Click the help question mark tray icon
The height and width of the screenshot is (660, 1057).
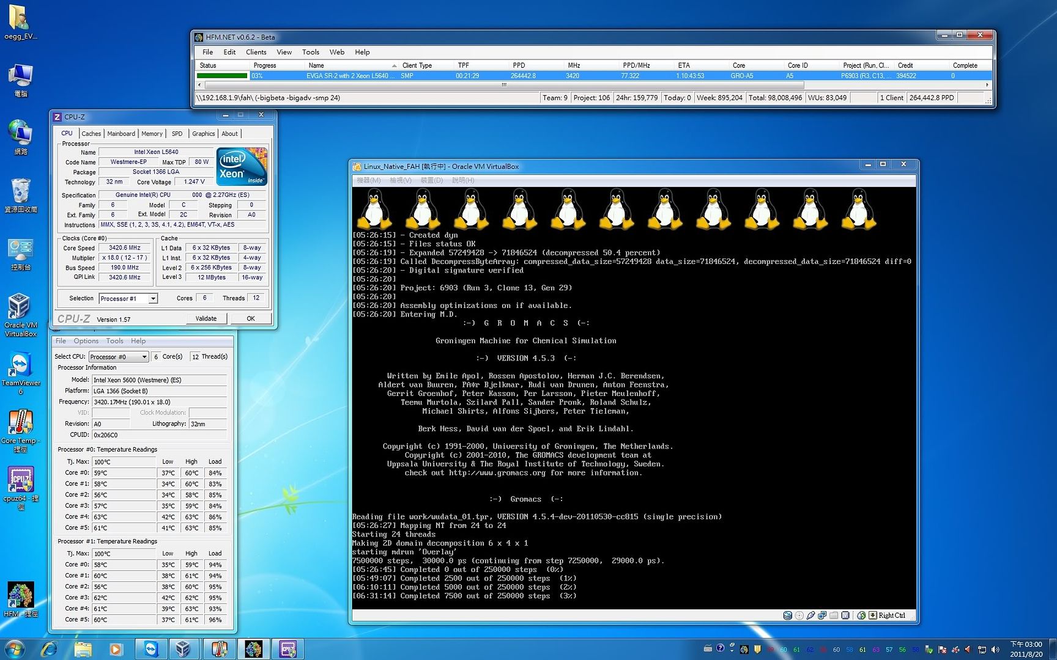721,648
